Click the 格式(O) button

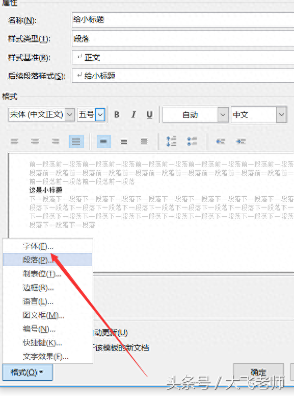28,372
